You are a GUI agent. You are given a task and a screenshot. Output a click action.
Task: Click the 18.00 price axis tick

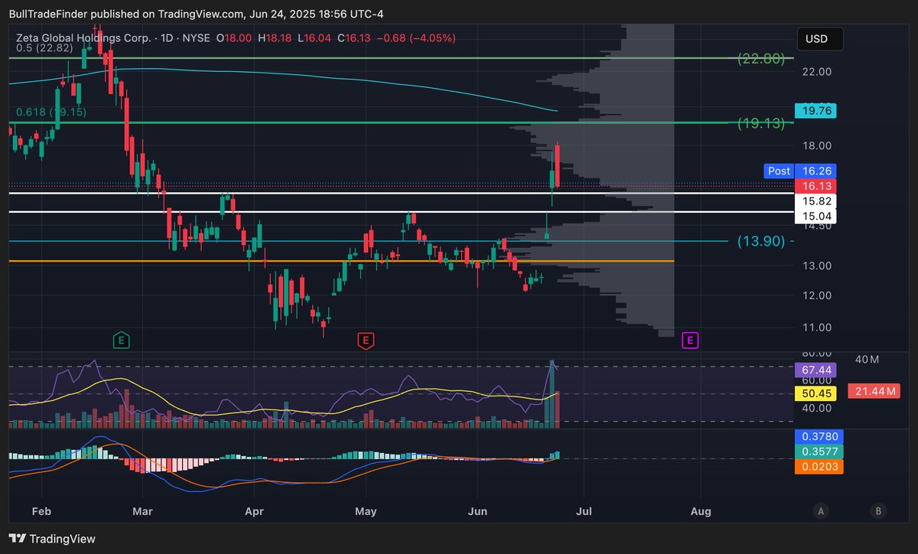817,146
